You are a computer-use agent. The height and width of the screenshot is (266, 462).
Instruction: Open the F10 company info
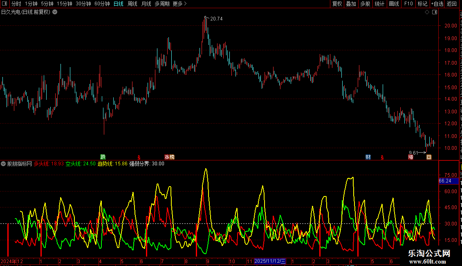408,4
